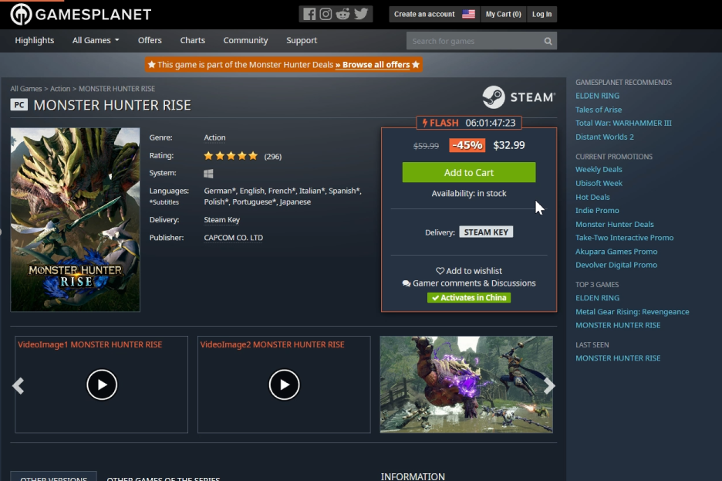Click the Action breadcrumb link

60,89
